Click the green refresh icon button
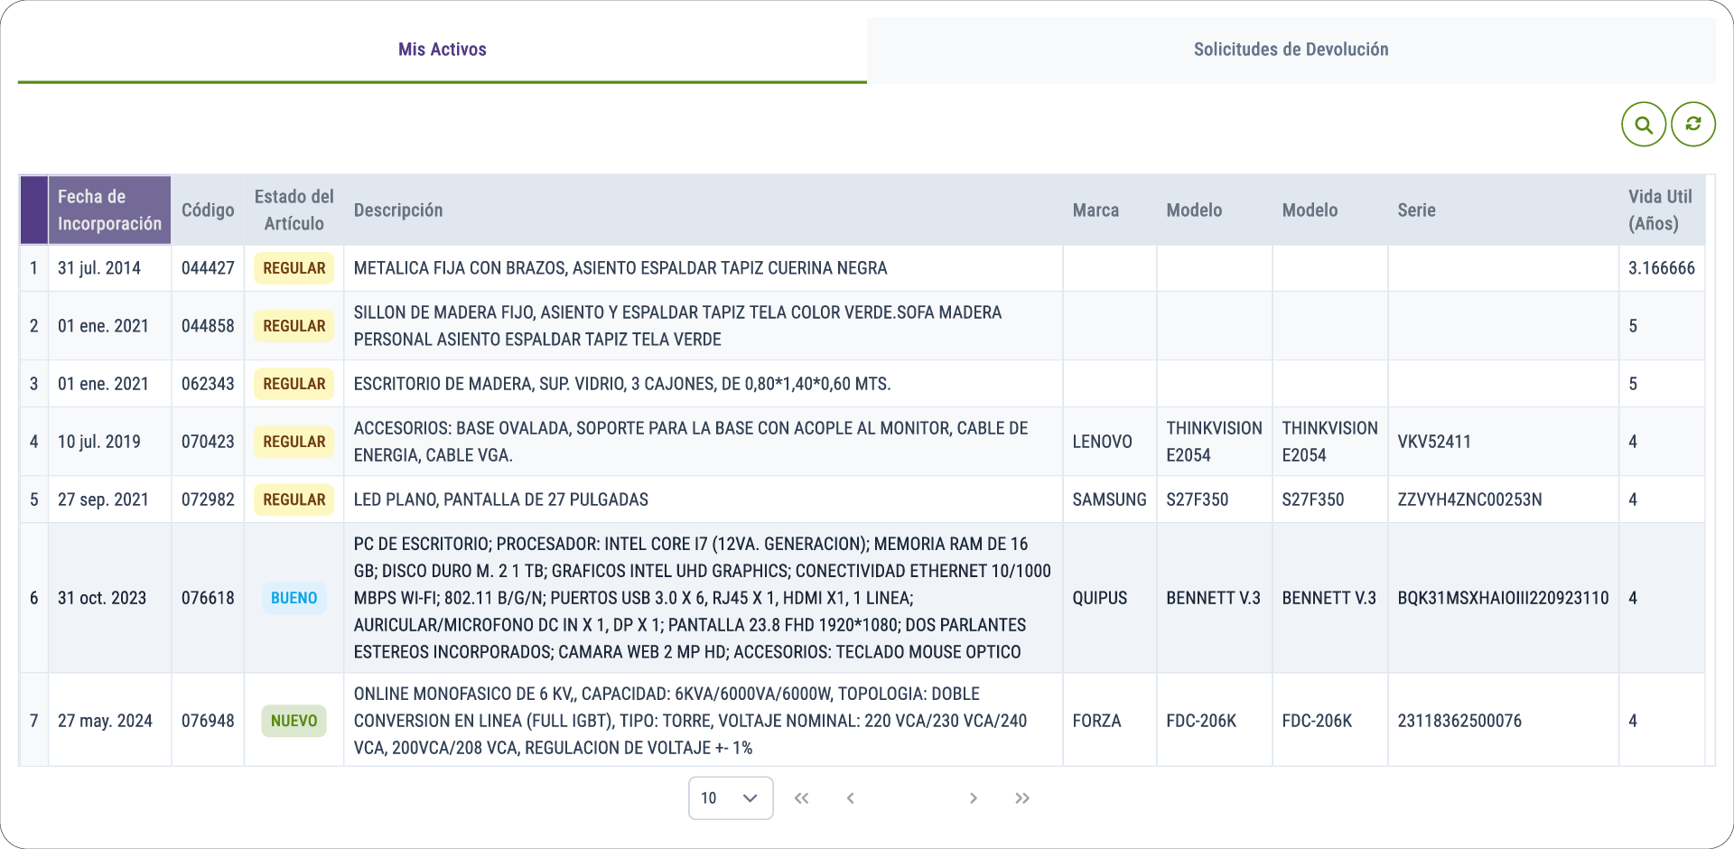Image resolution: width=1734 pixels, height=849 pixels. [x=1693, y=125]
